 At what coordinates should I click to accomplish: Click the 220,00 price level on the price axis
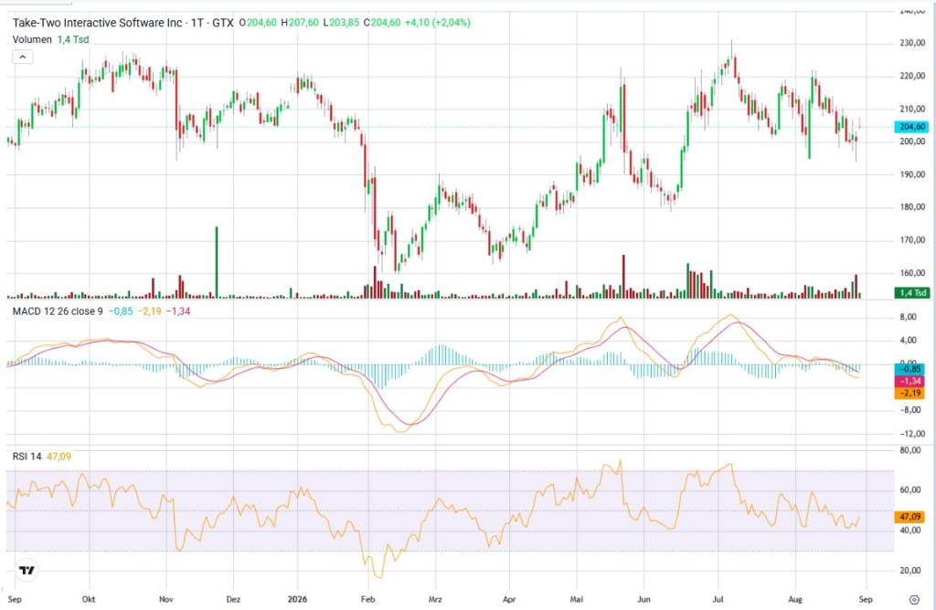[912, 76]
